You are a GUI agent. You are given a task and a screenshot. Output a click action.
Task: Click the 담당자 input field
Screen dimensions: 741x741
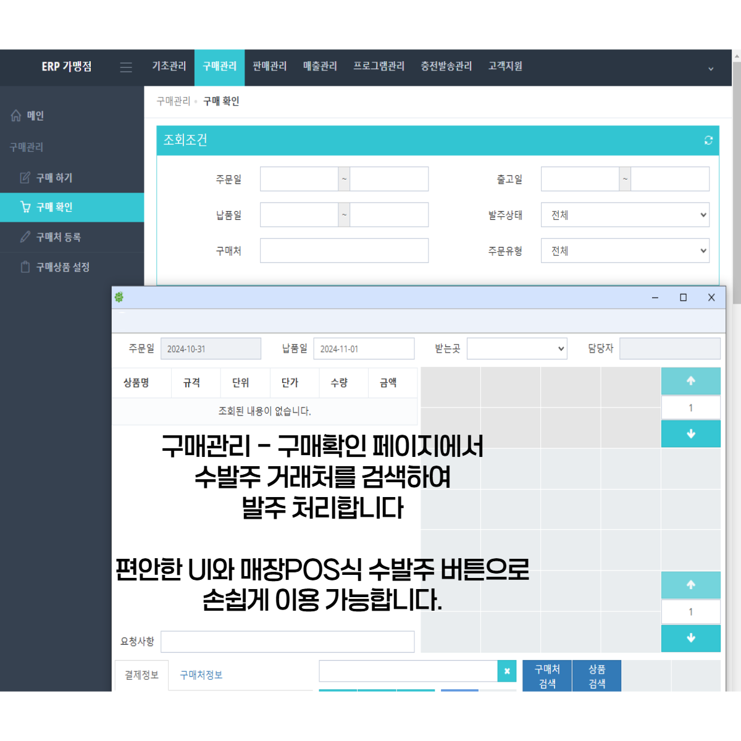tap(670, 348)
